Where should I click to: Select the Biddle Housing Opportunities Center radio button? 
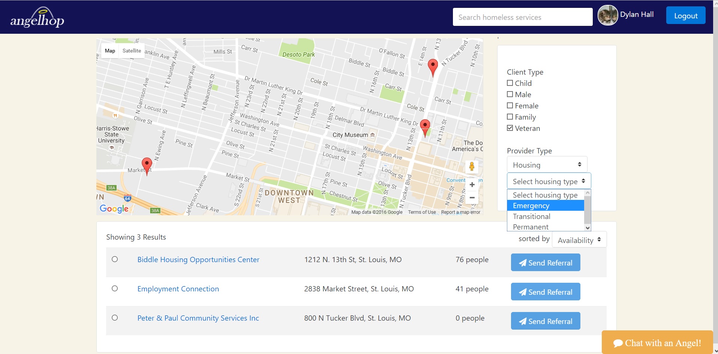pos(115,259)
